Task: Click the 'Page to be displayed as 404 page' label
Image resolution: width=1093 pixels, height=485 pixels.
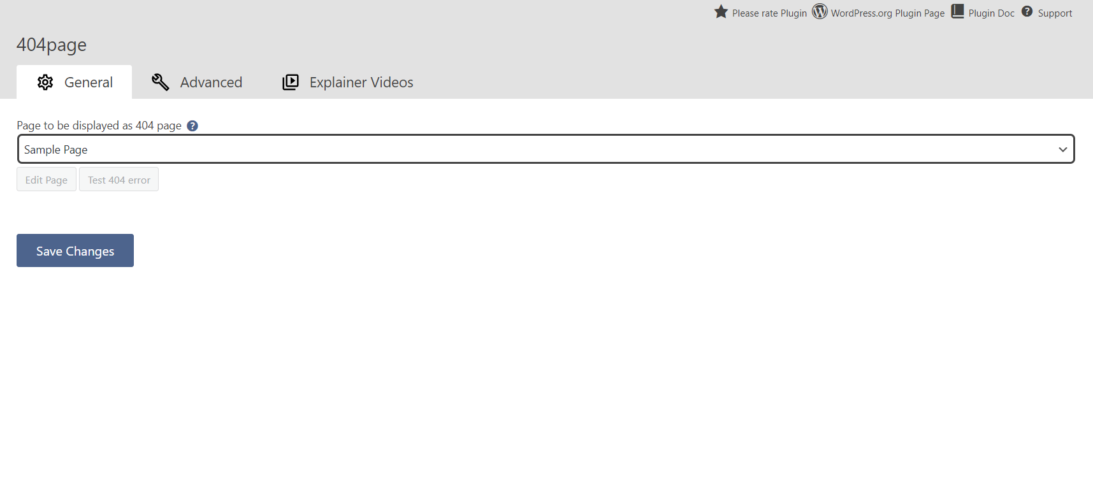Action: pos(99,126)
